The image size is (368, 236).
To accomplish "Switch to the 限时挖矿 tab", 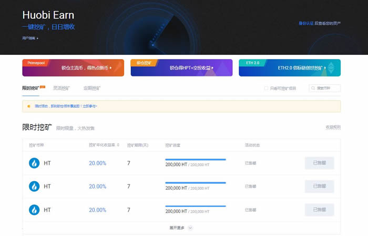I will (30, 88).
